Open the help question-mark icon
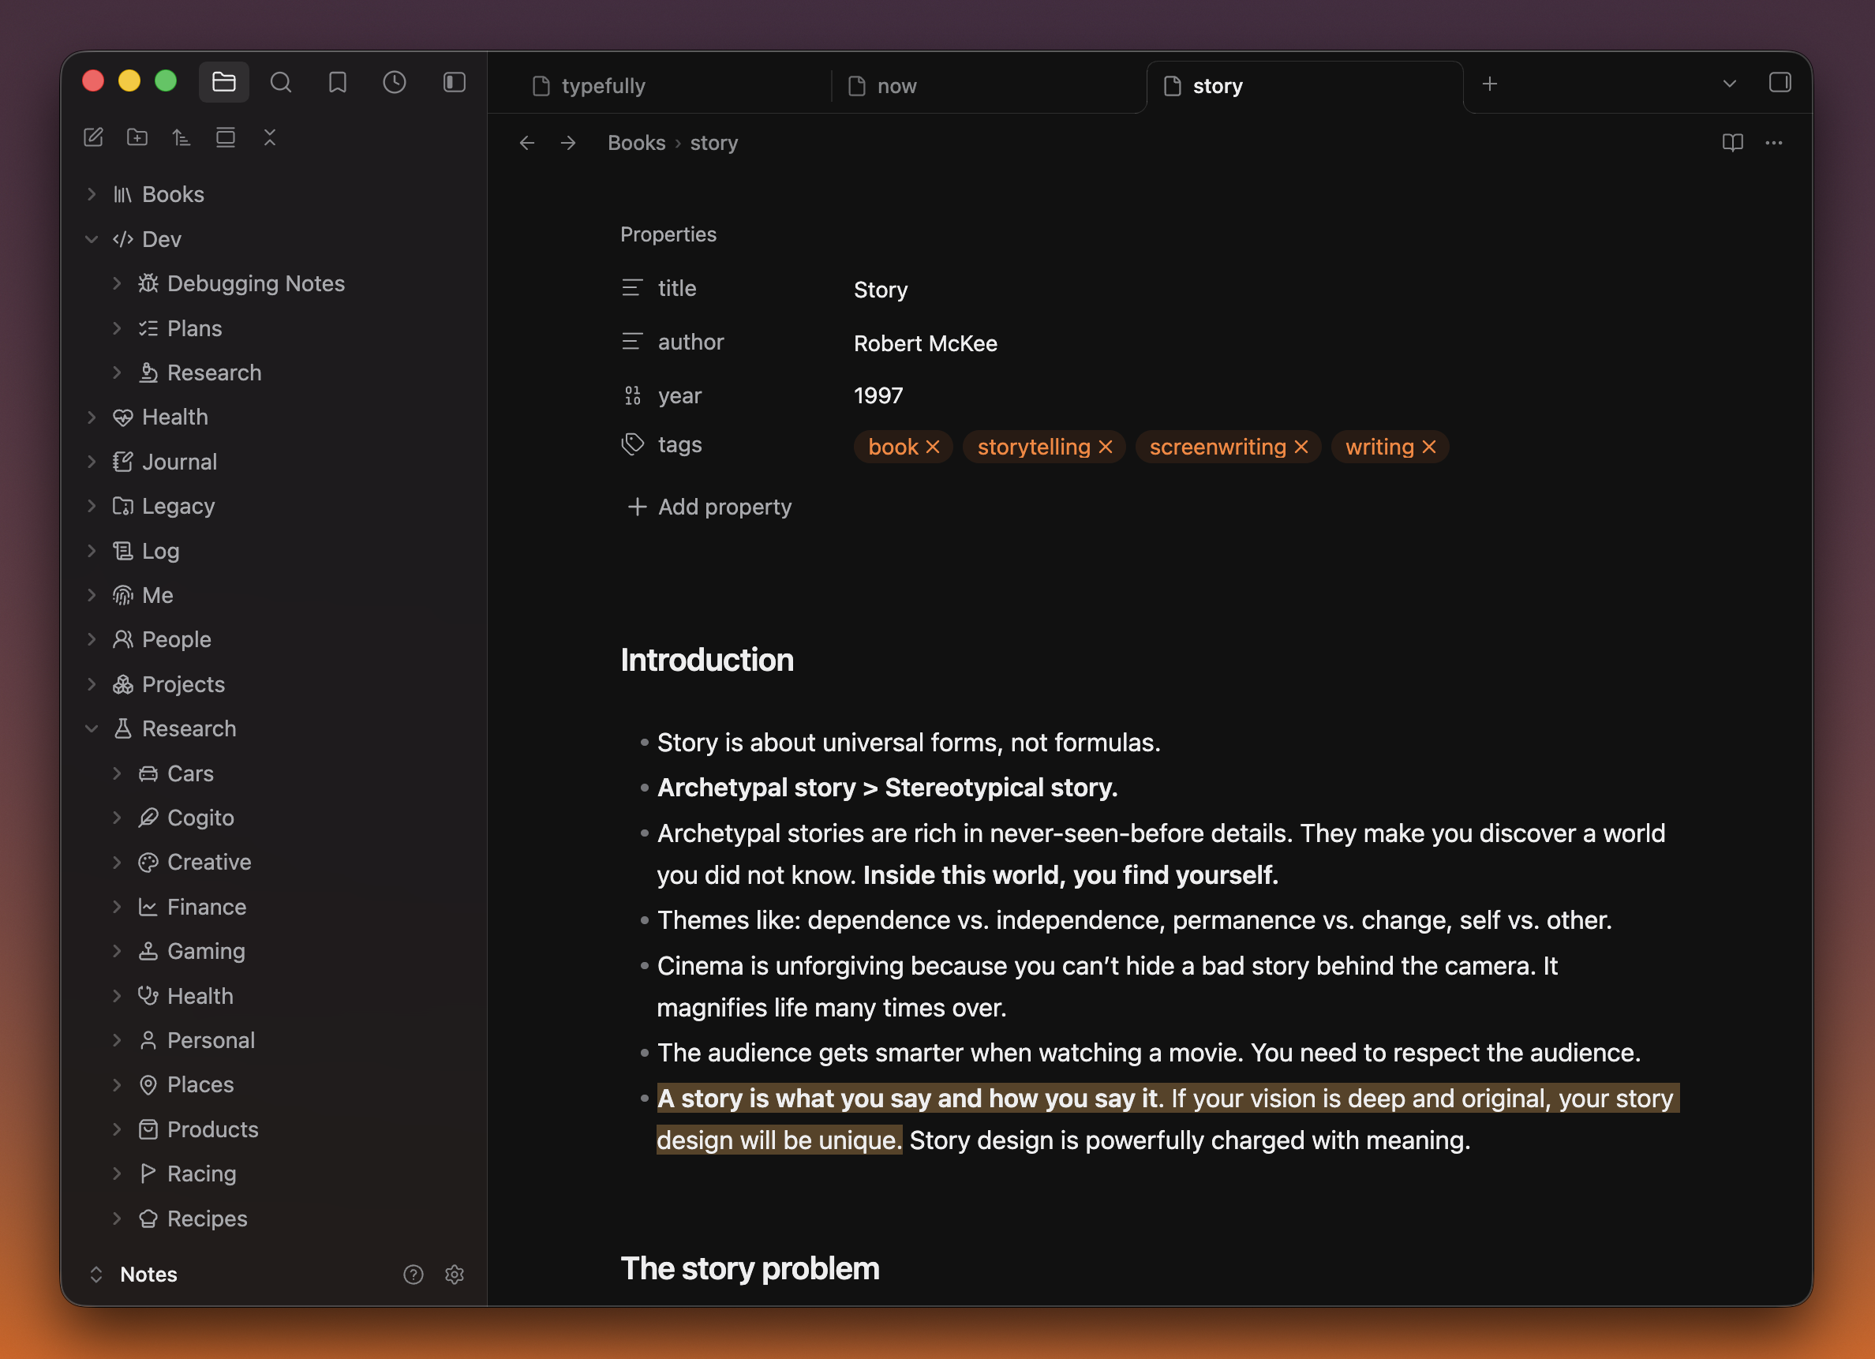 tap(413, 1274)
